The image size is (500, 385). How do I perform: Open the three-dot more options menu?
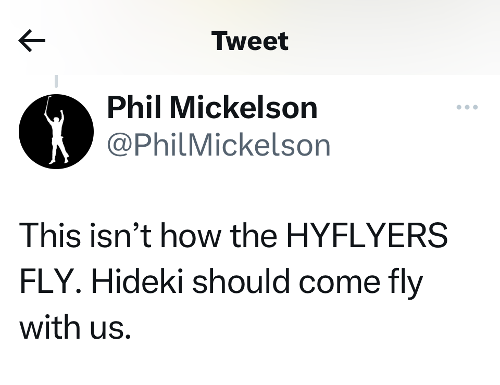[x=467, y=108]
